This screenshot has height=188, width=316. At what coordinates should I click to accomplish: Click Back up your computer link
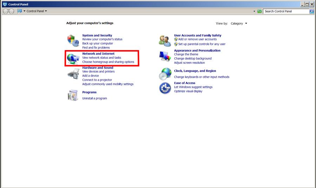click(98, 43)
